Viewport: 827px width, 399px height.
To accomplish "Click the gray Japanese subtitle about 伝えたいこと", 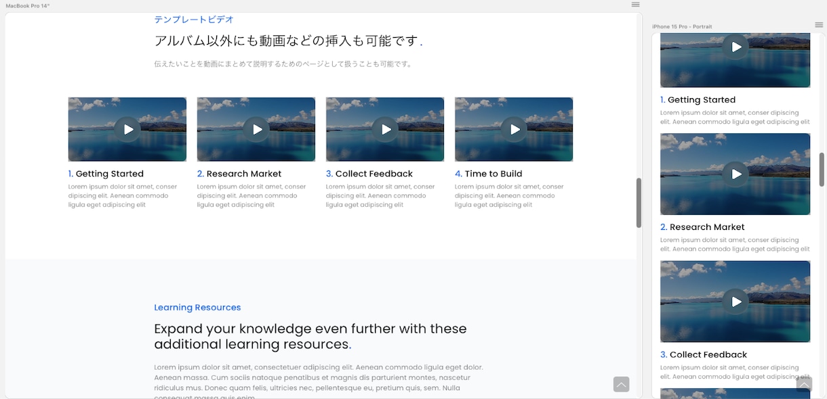I will pos(283,64).
